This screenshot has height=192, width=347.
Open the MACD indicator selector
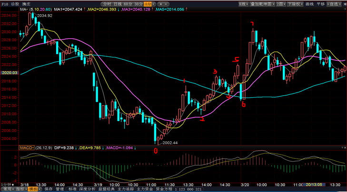27,148
